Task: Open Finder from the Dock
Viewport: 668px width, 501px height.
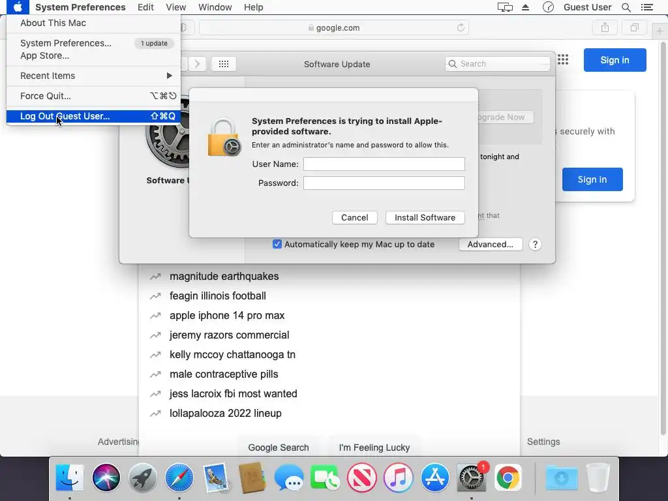Action: (x=69, y=478)
